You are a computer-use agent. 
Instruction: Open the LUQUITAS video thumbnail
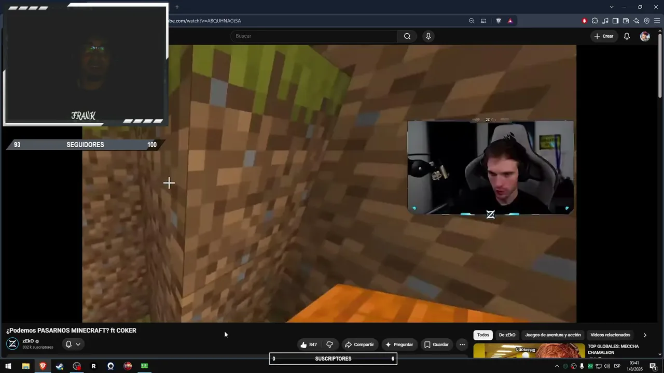529,351
